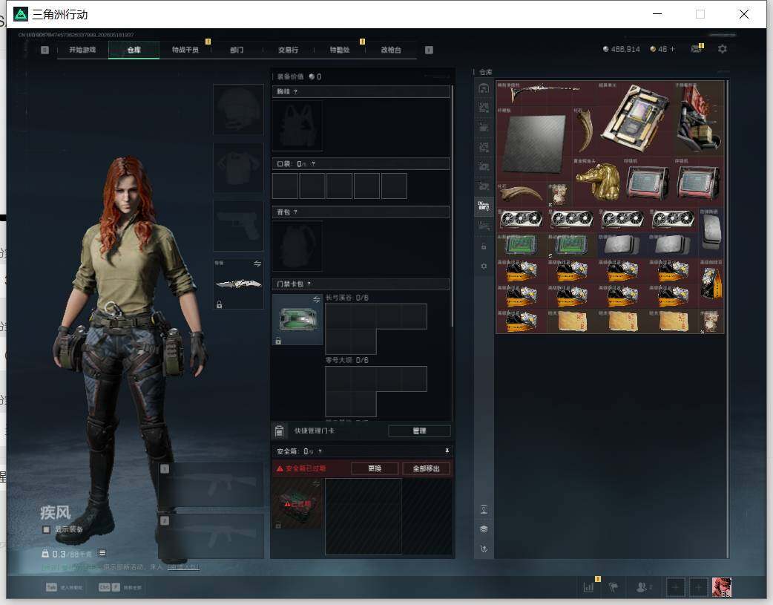The image size is (773, 605).
Task: Click the 更换 safe box button
Action: tap(375, 468)
